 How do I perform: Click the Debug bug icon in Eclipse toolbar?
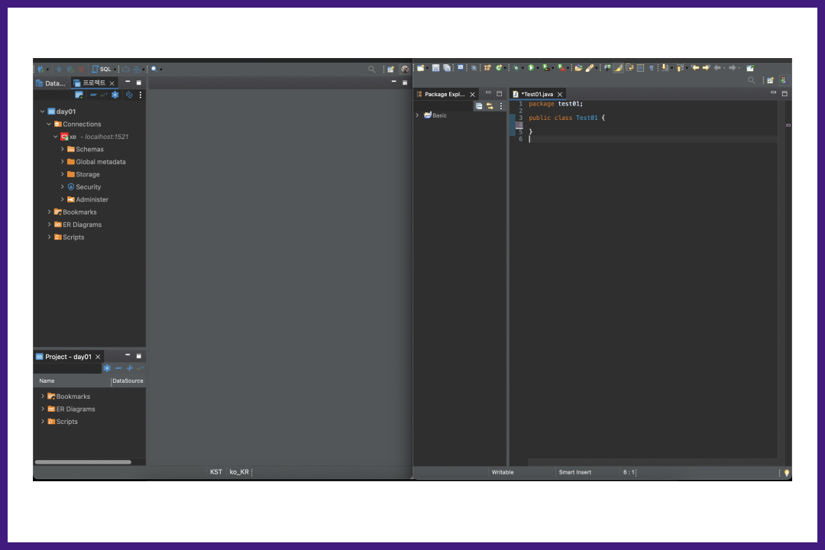(516, 67)
